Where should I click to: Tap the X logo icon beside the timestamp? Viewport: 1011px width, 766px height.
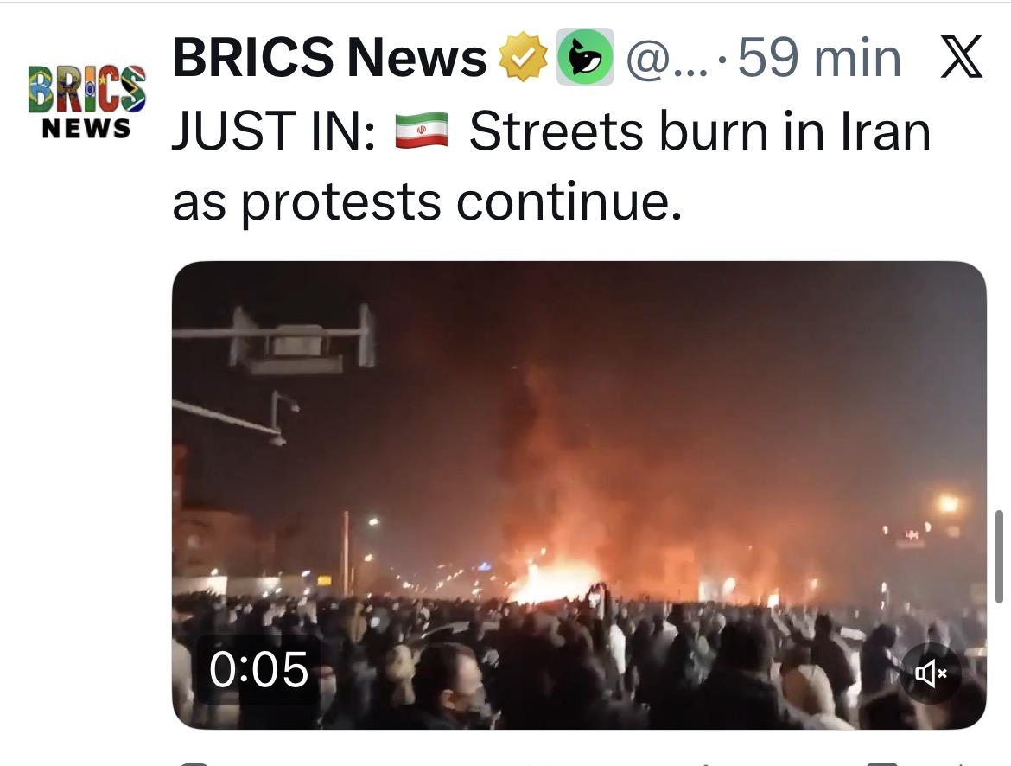point(961,57)
